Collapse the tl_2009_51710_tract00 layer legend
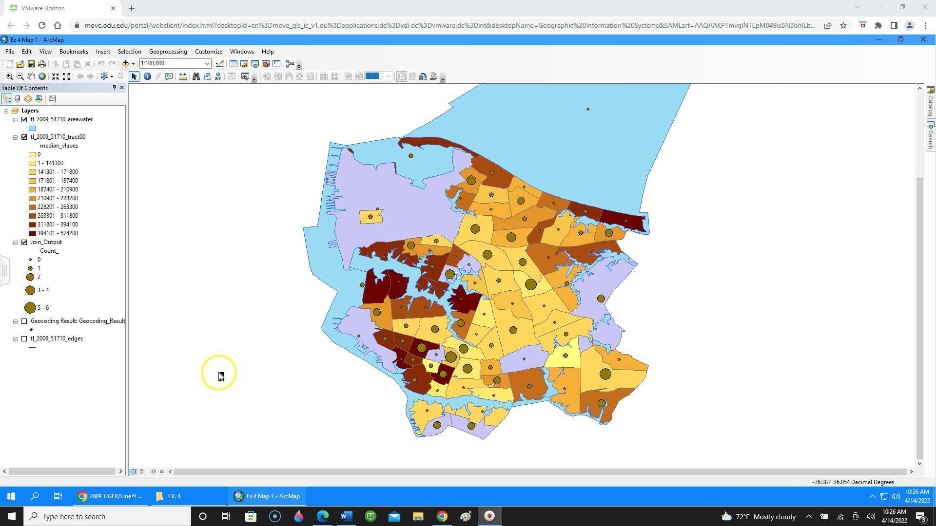The height and width of the screenshot is (526, 936). pos(16,137)
